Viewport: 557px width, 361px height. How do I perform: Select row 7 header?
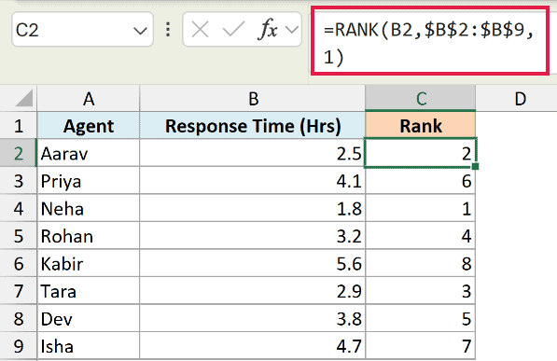tap(19, 291)
